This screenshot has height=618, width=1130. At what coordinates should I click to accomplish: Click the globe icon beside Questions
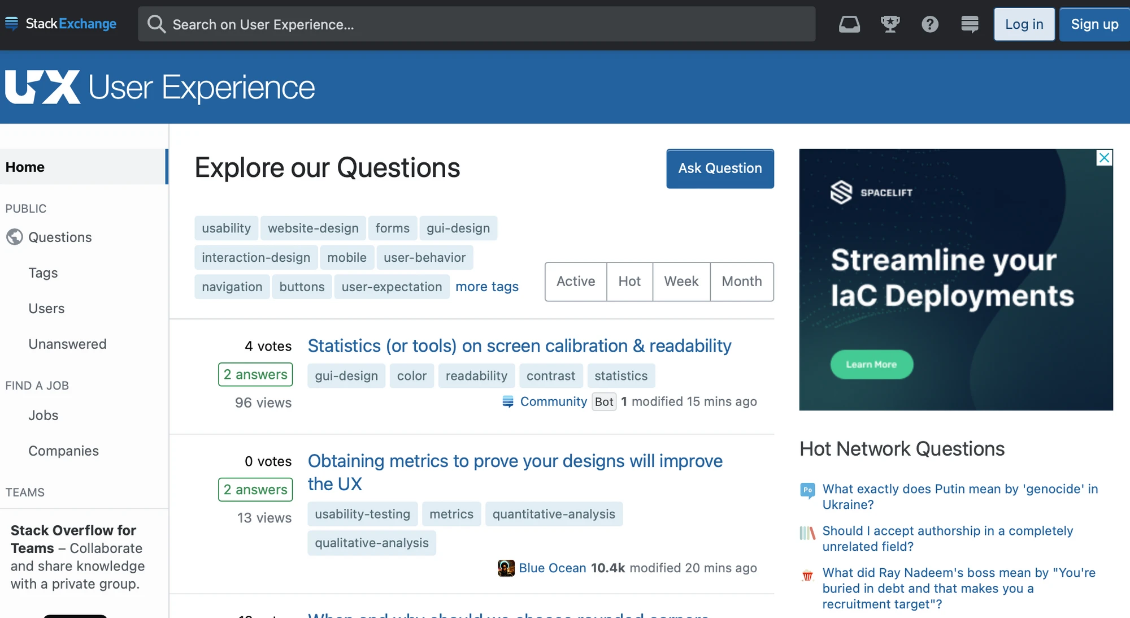(x=15, y=237)
